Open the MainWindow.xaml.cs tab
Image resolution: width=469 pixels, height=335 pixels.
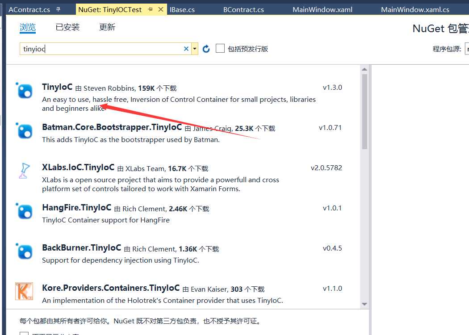tap(415, 9)
